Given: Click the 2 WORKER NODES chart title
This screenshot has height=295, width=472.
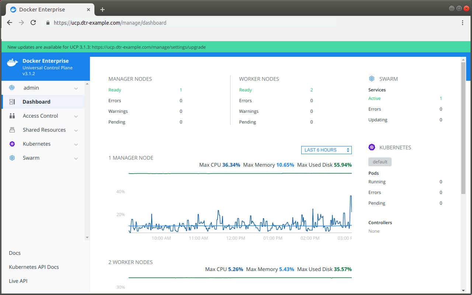Looking at the screenshot, I should click(x=131, y=262).
